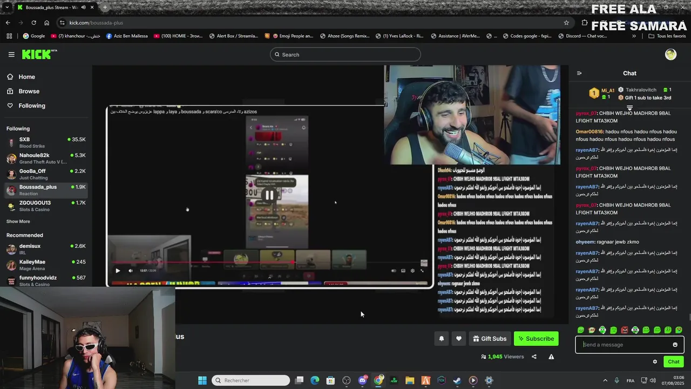Reload the browser page

(x=33, y=23)
